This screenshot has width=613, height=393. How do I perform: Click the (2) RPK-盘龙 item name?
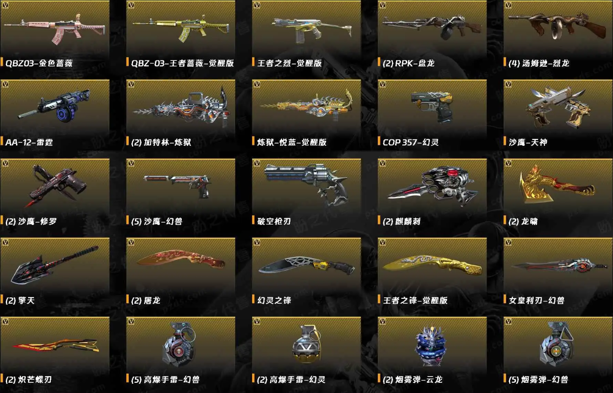tap(409, 63)
